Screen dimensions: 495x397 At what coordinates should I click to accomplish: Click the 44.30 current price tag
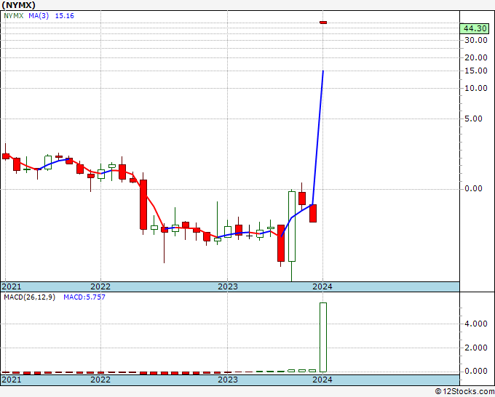pyautogui.click(x=475, y=28)
